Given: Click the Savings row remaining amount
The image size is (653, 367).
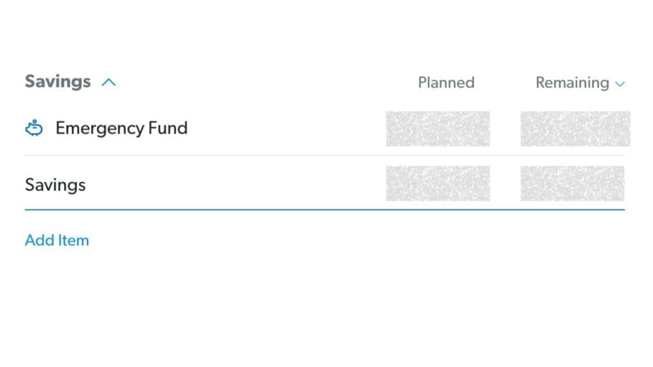Looking at the screenshot, I should pyautogui.click(x=572, y=183).
